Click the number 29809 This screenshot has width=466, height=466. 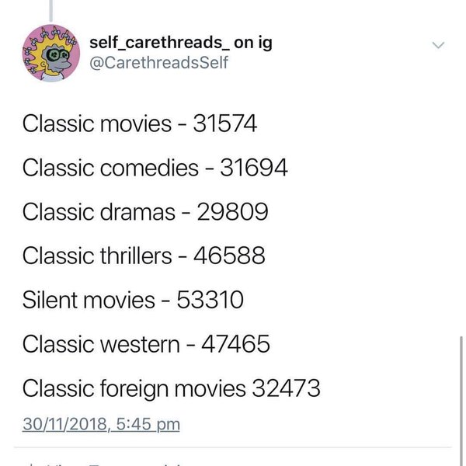coord(233,211)
